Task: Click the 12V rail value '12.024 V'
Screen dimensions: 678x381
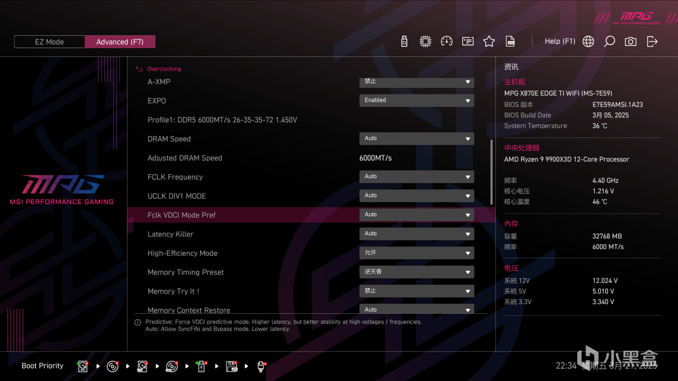Action: coord(605,281)
